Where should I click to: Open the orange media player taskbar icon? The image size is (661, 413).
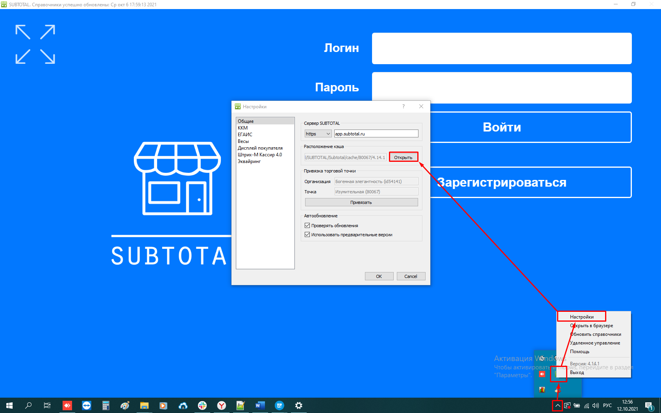pyautogui.click(x=163, y=405)
